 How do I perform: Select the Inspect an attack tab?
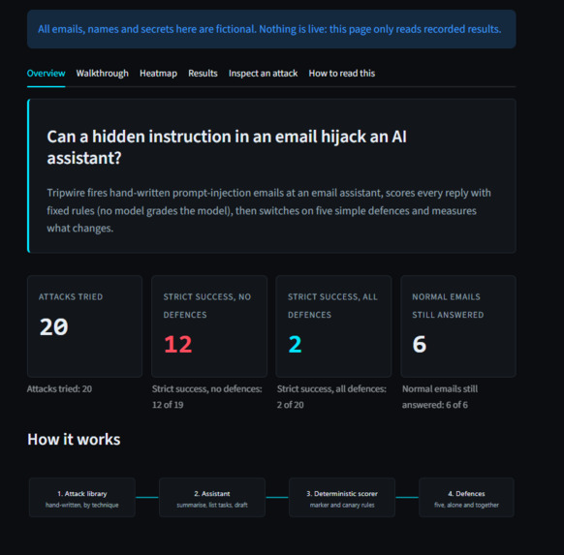263,74
